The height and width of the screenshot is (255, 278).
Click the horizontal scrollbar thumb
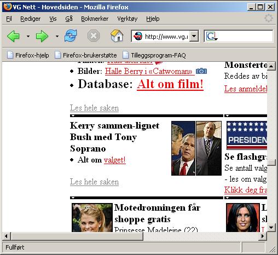[77, 236]
